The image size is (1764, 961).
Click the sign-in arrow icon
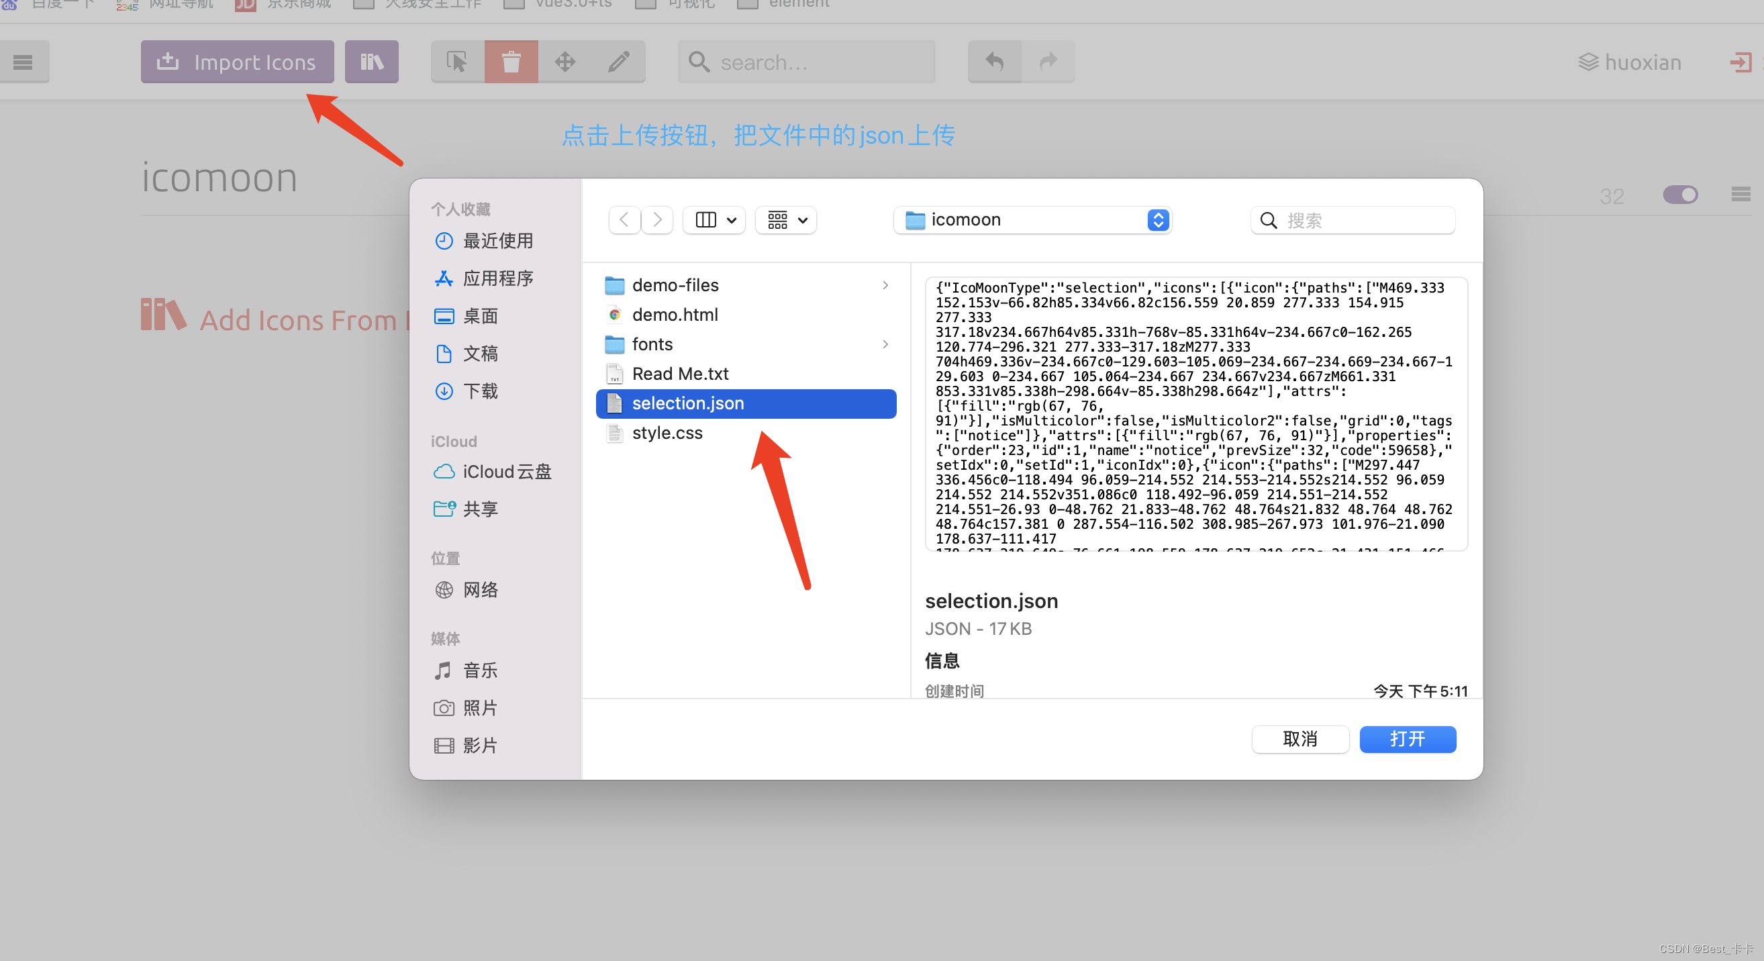click(1740, 62)
